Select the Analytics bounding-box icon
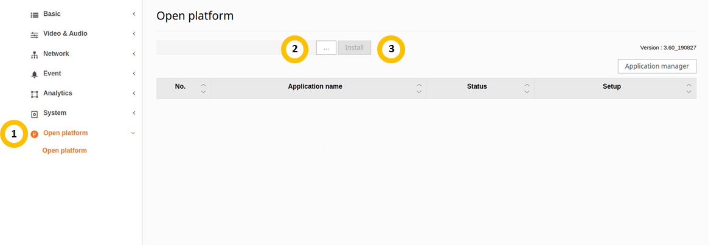The image size is (711, 245). [35, 94]
